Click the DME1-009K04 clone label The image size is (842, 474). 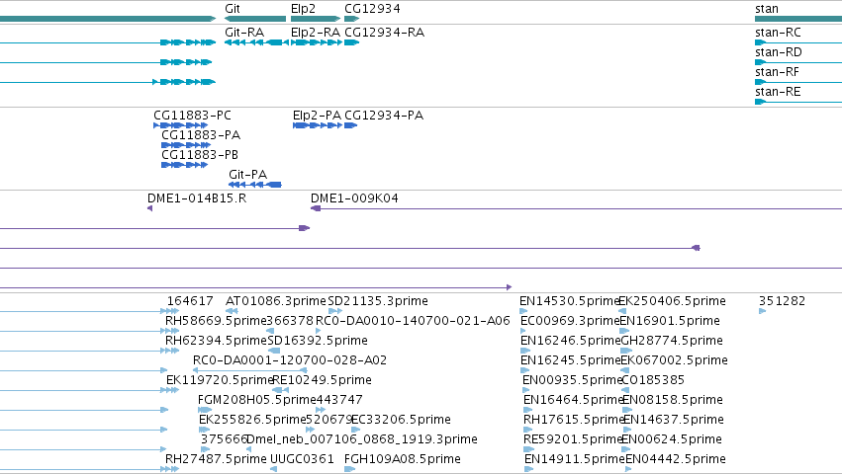(x=354, y=198)
